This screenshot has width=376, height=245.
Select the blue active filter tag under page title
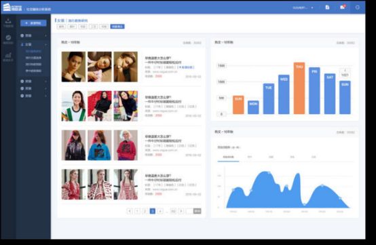click(117, 26)
